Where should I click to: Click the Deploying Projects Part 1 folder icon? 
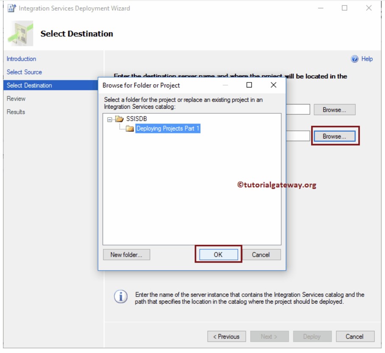[130, 128]
